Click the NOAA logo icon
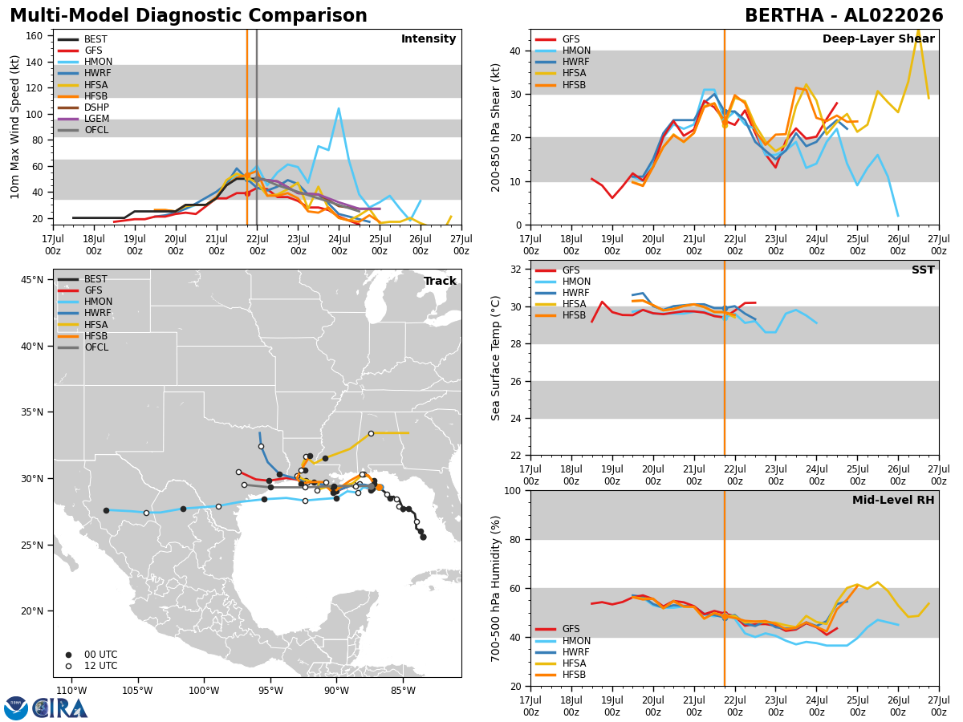This screenshot has height=722, width=963. tap(16, 708)
